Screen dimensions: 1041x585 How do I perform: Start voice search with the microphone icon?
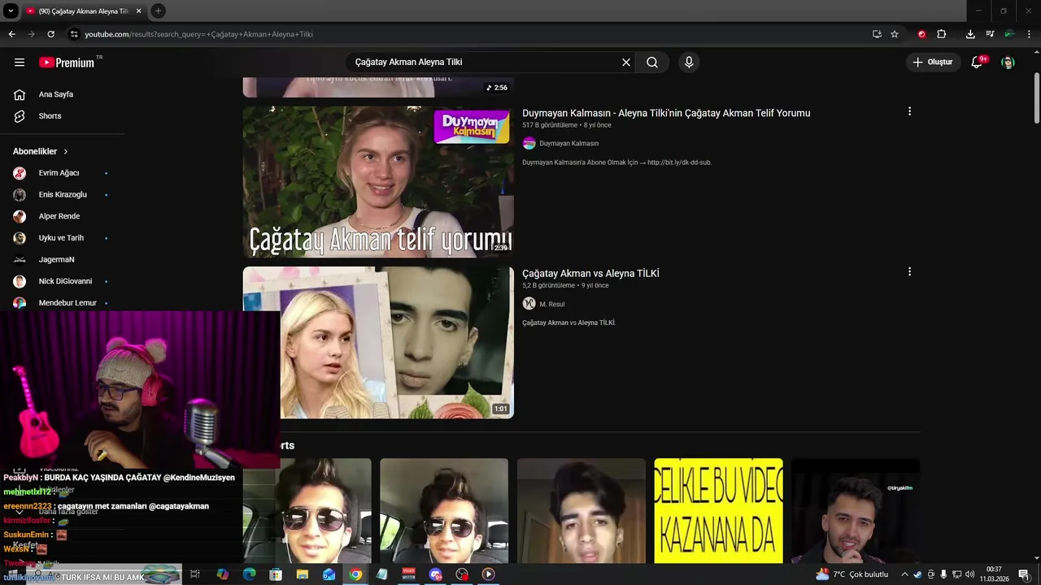[x=689, y=63]
